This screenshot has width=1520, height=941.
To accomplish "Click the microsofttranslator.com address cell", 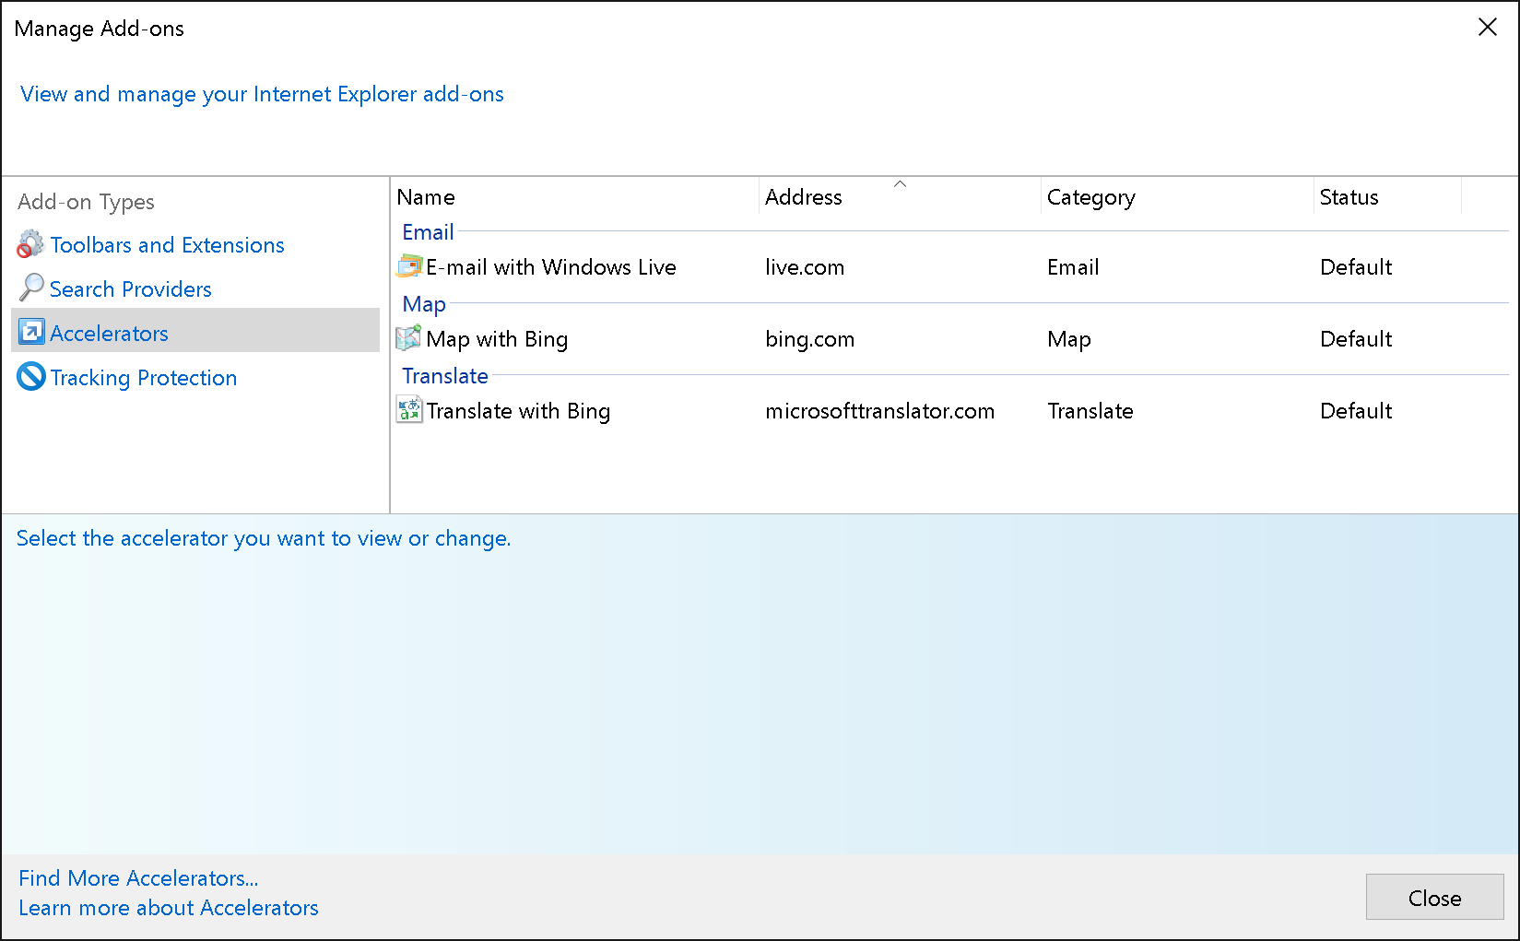I will point(879,411).
